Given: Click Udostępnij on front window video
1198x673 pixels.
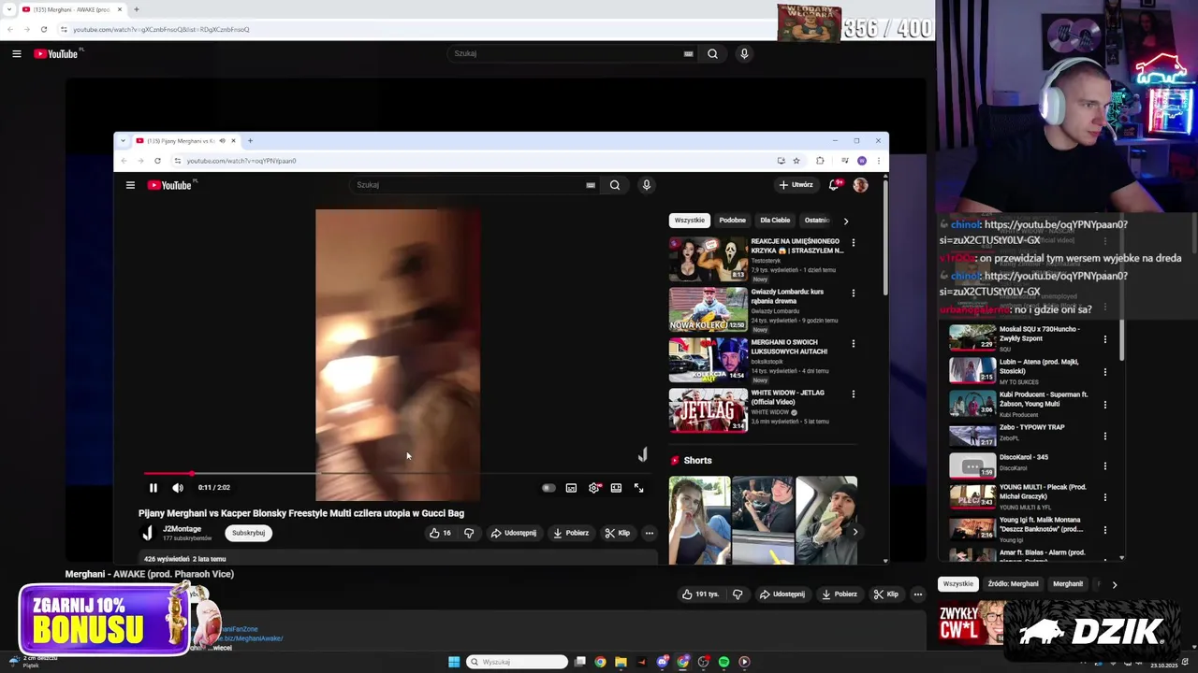Looking at the screenshot, I should pyautogui.click(x=514, y=533).
